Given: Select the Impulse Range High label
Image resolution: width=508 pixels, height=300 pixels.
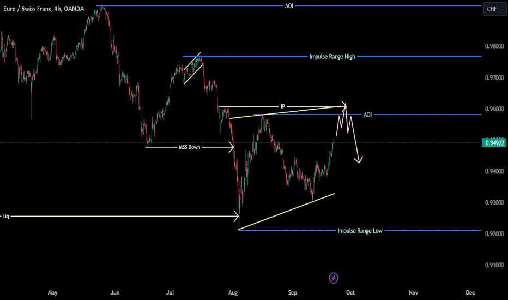Looking at the screenshot, I should coord(332,57).
